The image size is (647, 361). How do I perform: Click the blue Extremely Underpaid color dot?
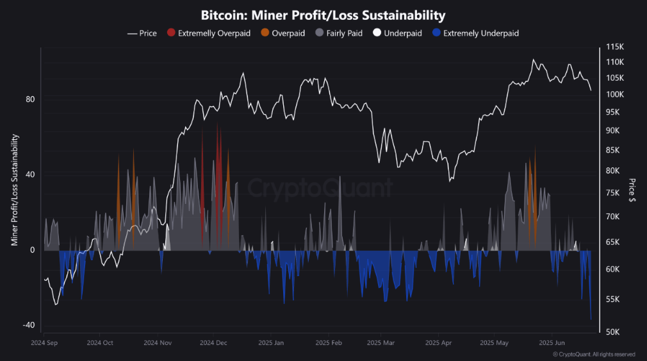pyautogui.click(x=436, y=33)
